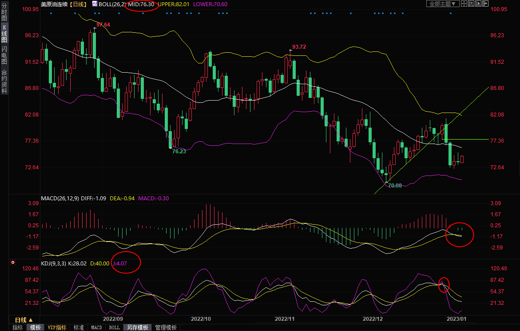Image resolution: width=520 pixels, height=331 pixels.
Task: Apply the 标准 template
Action: (x=79, y=327)
